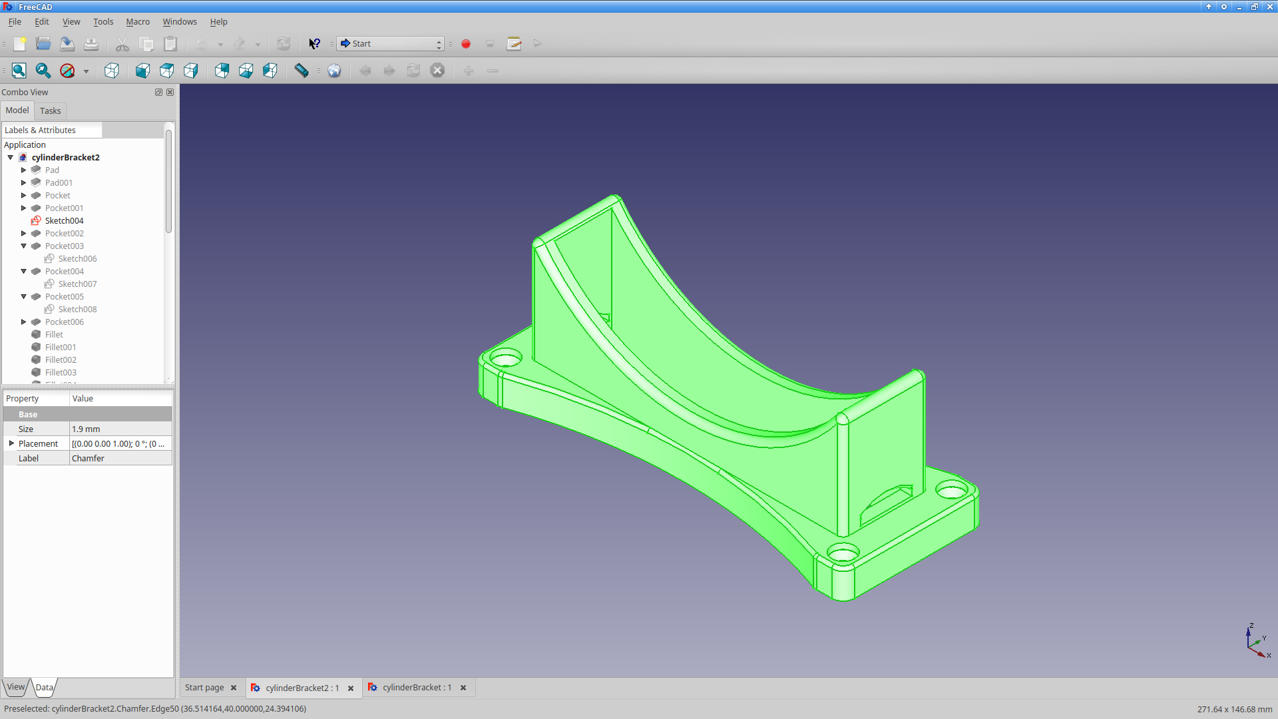The image size is (1278, 719).
Task: Open the Windows menu
Action: point(180,22)
